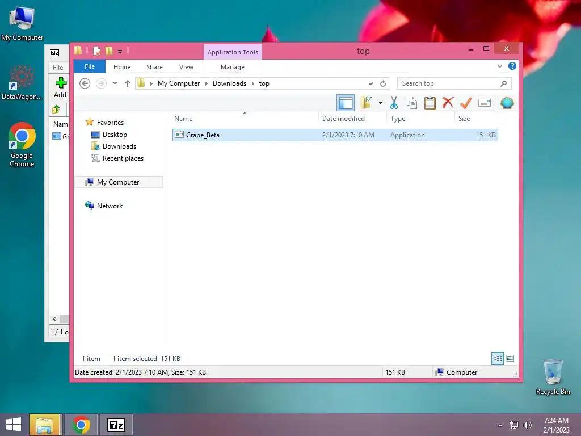Click the title bar folder system icon
Image resolution: width=581 pixels, height=436 pixels.
(x=78, y=51)
